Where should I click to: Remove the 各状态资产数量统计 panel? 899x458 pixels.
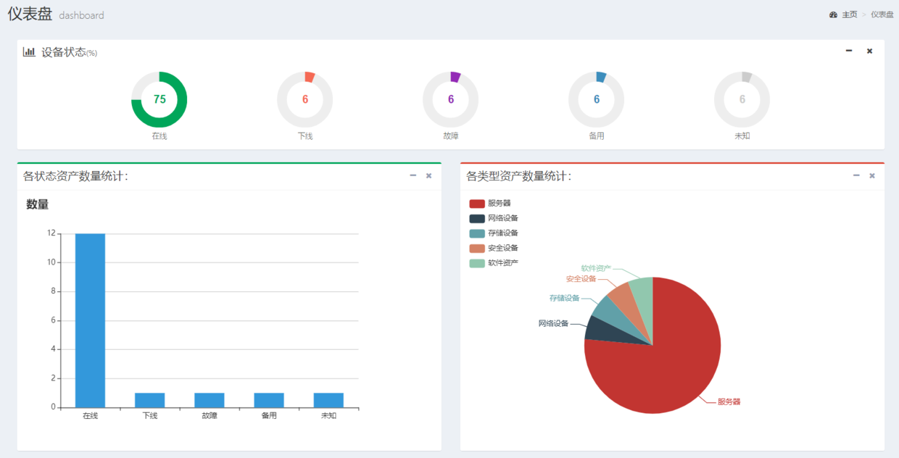428,175
